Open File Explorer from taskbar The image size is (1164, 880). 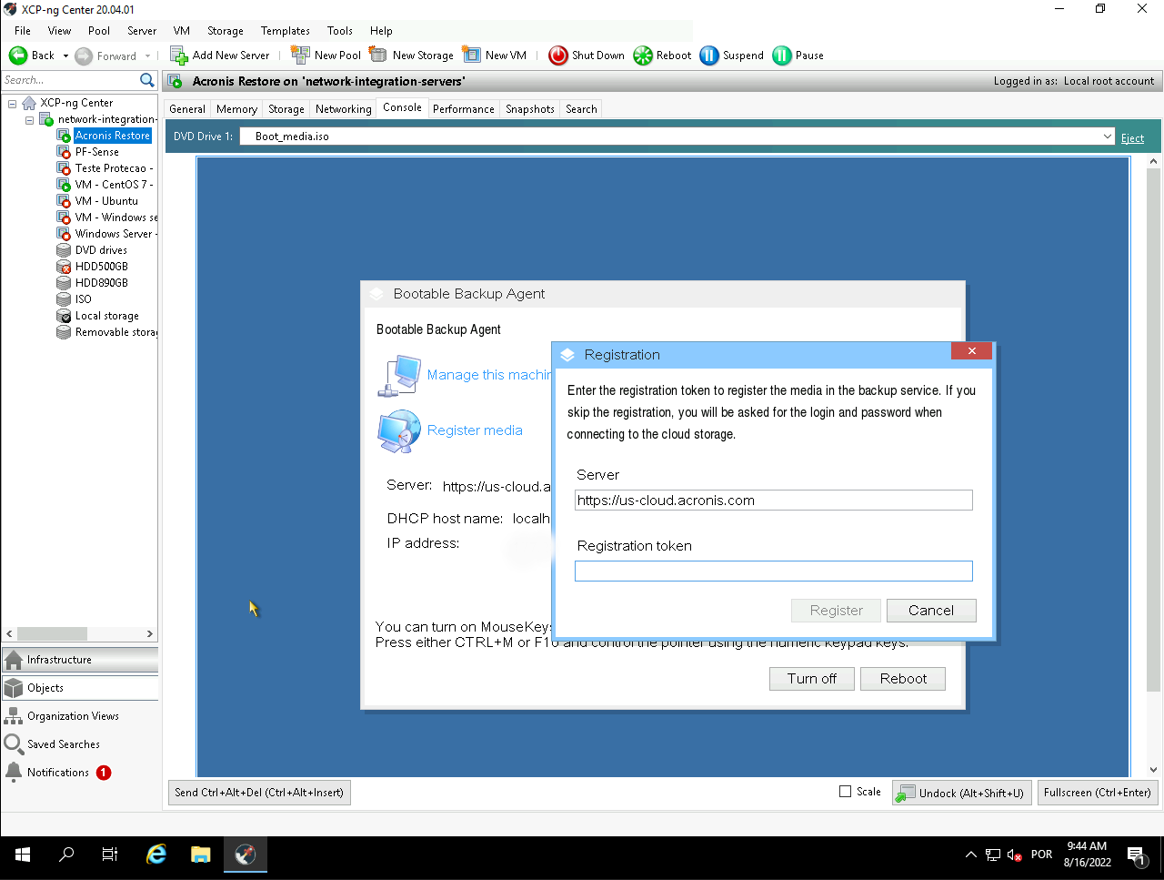tap(201, 855)
